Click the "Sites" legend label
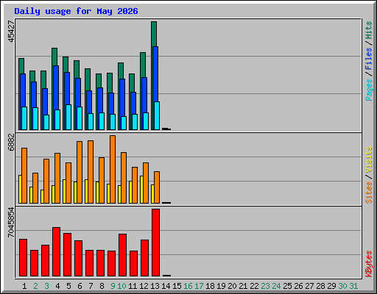Viewport: 377px width, 294px height. [369, 193]
